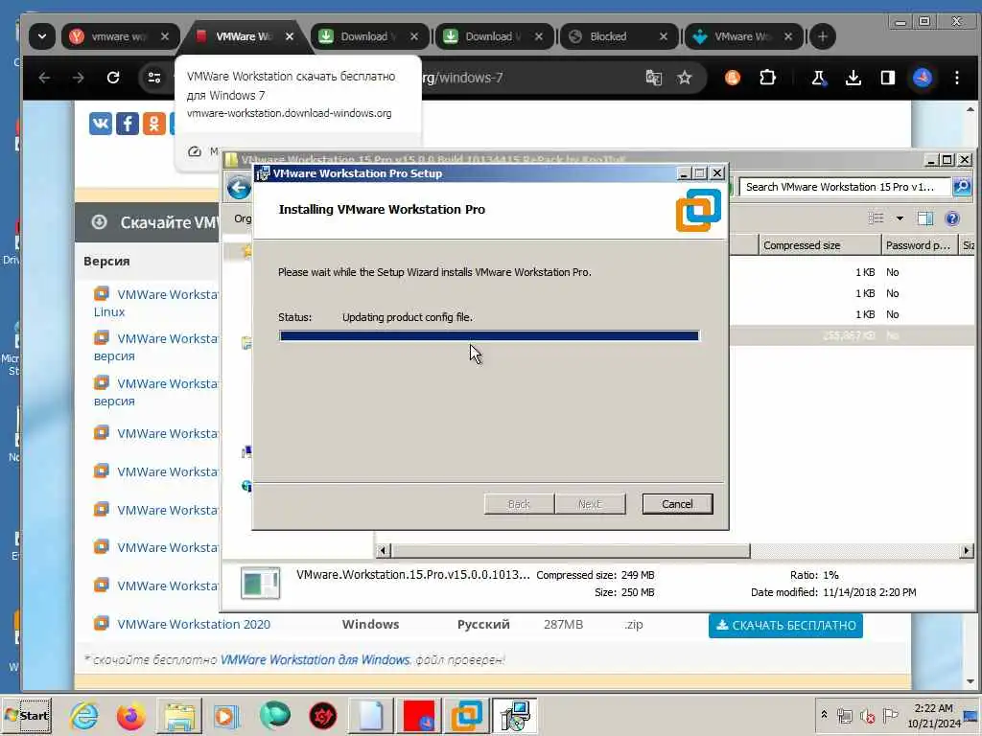This screenshot has height=736, width=982.
Task: Open the VMWare Workstation Linux link
Action: coord(155,302)
